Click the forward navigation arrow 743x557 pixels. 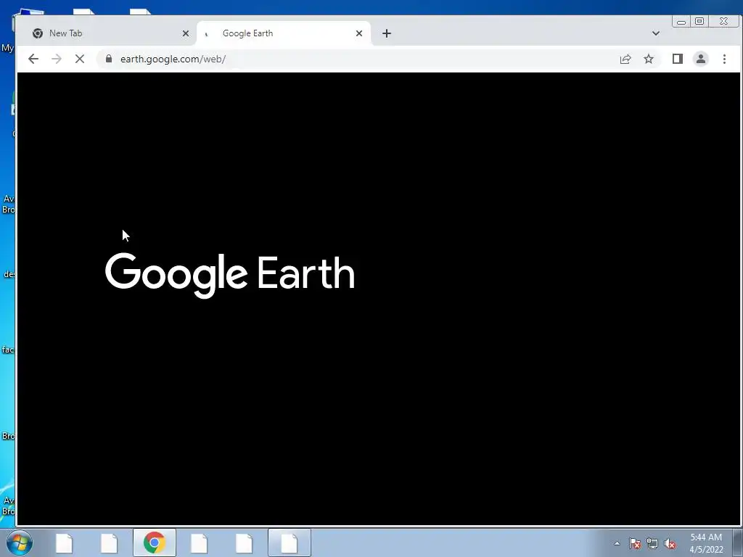(57, 59)
